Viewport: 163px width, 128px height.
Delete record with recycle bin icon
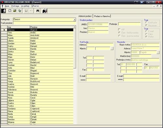[20, 11]
